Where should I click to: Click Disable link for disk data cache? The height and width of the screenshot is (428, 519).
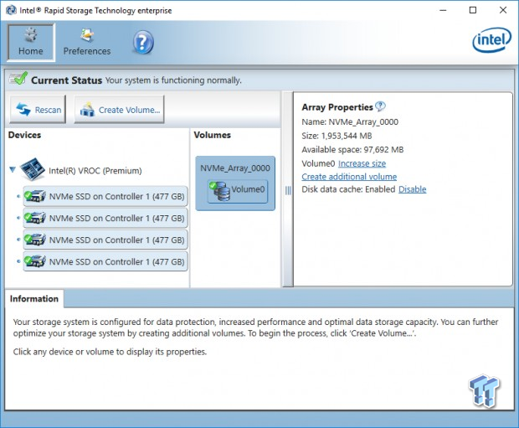tap(412, 189)
